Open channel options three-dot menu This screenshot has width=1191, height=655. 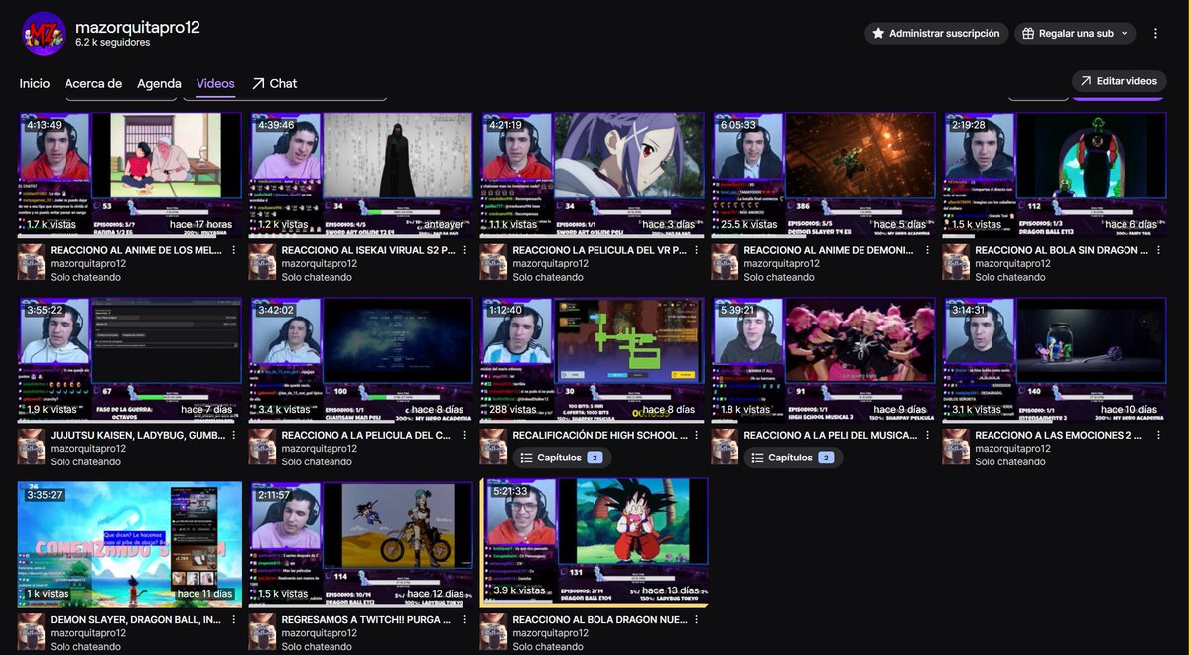[1155, 33]
